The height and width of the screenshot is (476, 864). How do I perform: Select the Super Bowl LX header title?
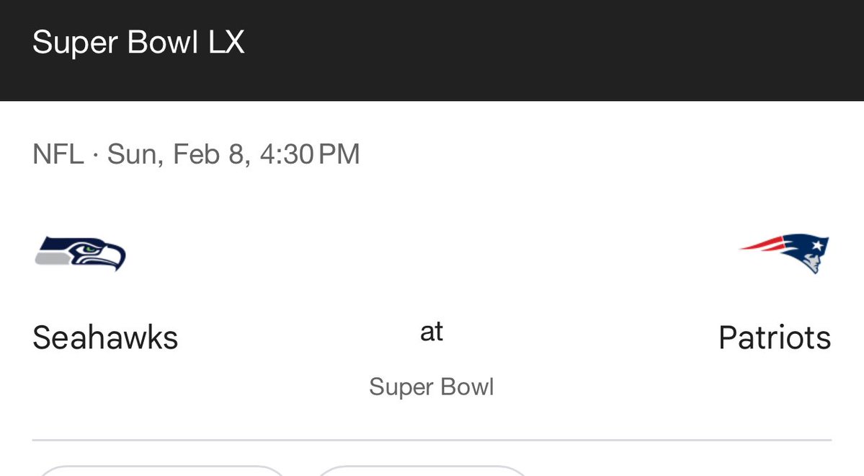(x=138, y=43)
